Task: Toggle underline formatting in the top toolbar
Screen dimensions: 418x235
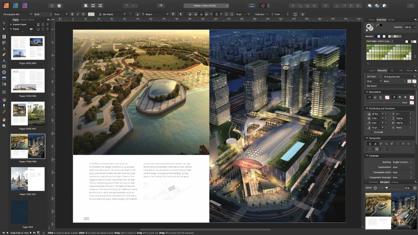Action: 83,14
